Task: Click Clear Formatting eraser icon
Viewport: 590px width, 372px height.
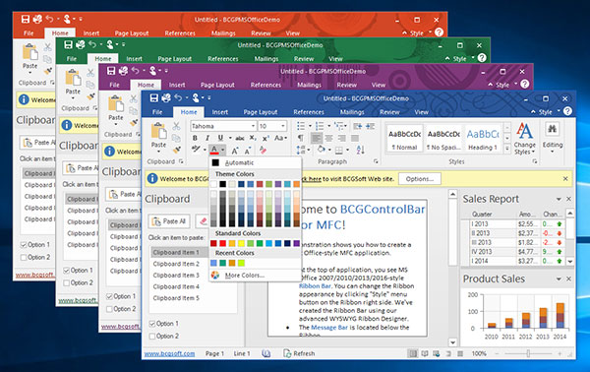Action: point(263,151)
